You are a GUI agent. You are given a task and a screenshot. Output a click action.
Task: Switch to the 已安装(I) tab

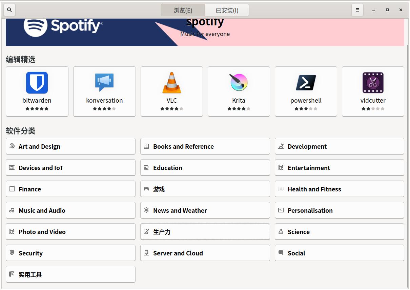click(x=227, y=10)
